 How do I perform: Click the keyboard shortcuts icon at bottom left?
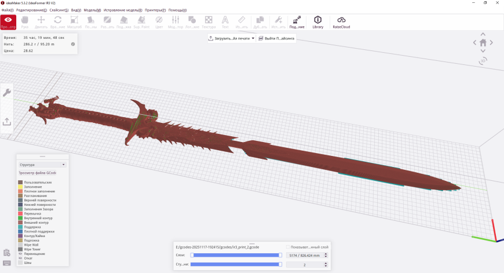6,263
